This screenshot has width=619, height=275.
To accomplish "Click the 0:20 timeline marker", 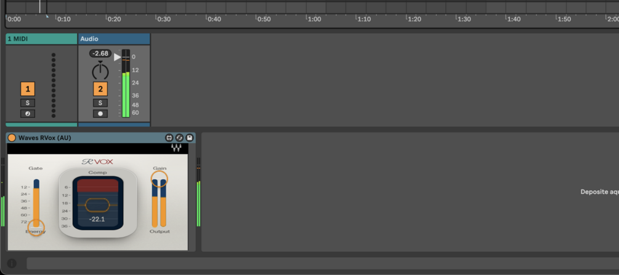I will 114,19.
